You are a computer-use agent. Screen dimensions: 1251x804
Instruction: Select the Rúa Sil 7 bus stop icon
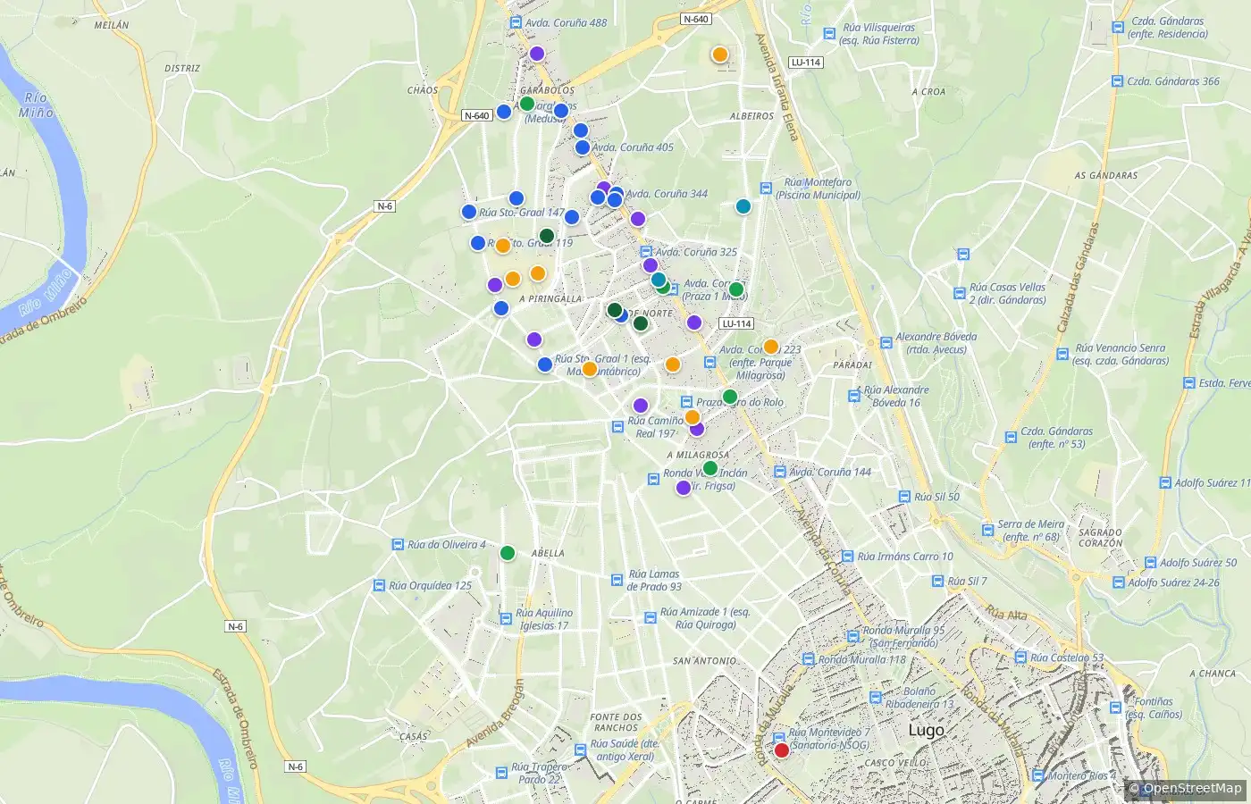coord(936,582)
